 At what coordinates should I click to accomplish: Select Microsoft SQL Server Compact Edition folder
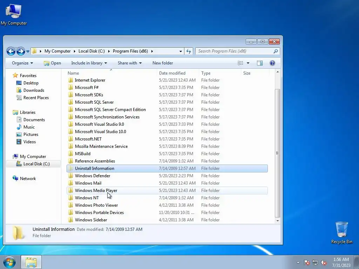(110, 110)
